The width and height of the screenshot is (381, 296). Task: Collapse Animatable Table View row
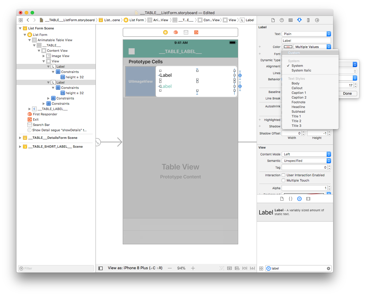pos(29,40)
